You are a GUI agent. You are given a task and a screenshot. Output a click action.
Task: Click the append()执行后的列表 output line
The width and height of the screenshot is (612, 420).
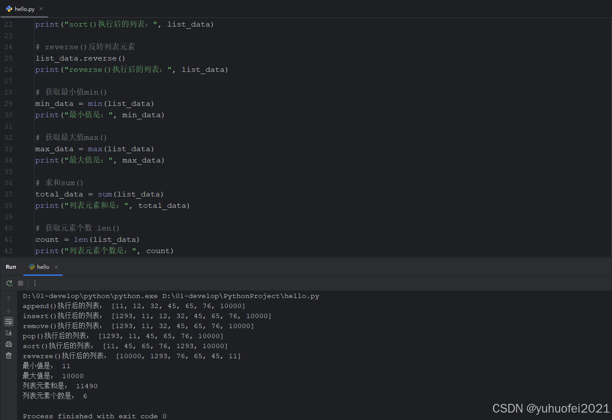(134, 306)
